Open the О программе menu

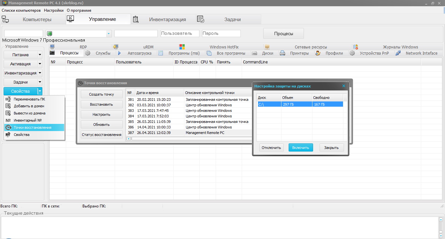79,10
